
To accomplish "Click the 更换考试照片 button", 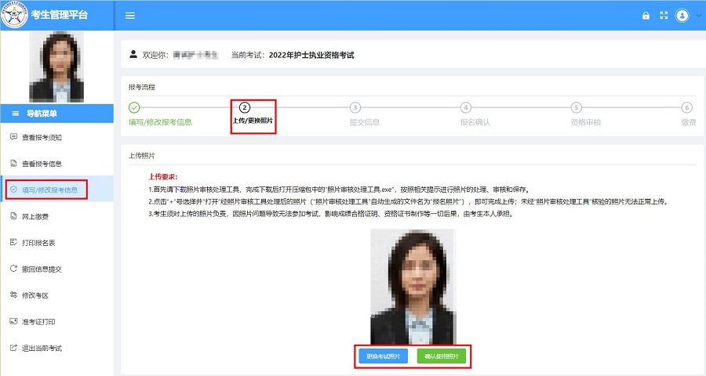I will 383,356.
